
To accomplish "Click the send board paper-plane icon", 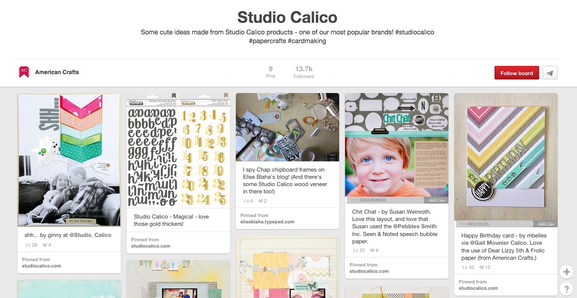I will point(550,73).
